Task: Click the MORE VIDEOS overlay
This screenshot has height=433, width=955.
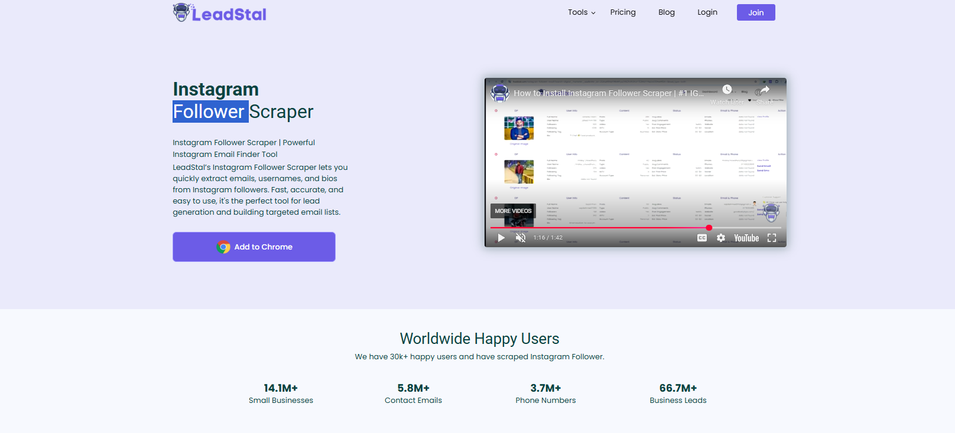Action: (x=513, y=211)
